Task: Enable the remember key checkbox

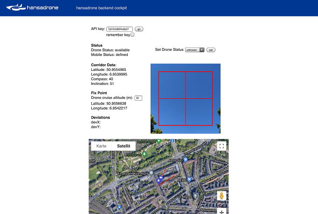Action: 132,35
